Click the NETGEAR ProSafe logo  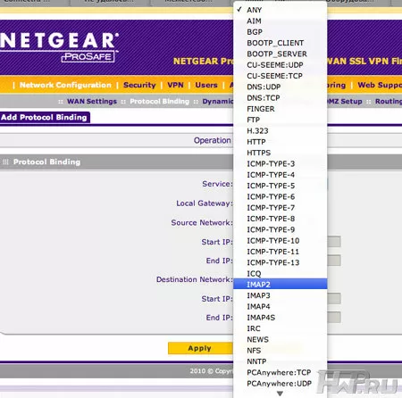point(59,47)
